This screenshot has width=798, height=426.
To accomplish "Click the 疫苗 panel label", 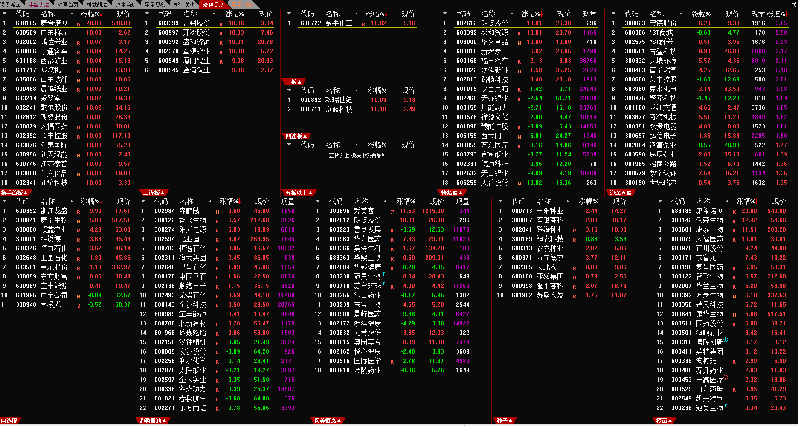I will (x=664, y=420).
